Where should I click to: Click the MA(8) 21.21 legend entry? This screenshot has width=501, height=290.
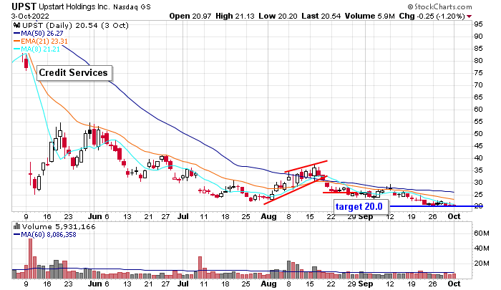tap(37, 49)
